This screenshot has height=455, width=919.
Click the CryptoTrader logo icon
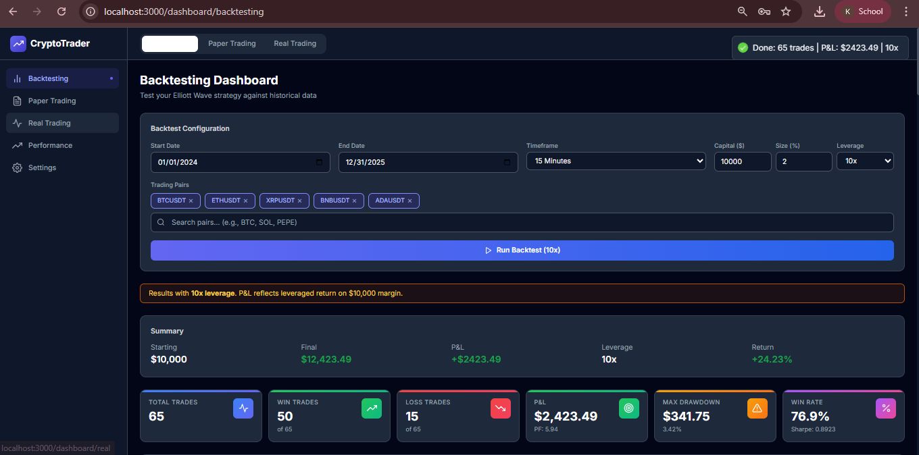click(18, 44)
